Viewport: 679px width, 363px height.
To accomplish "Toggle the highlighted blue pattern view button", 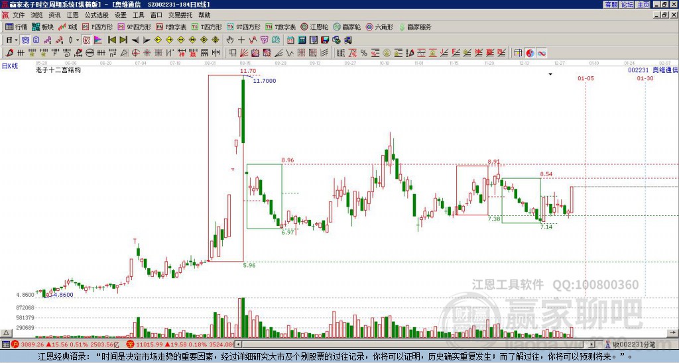I will pyautogui.click(x=26, y=40).
